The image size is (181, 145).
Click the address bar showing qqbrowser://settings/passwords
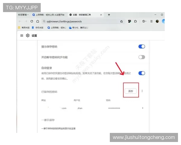(x=78, y=21)
